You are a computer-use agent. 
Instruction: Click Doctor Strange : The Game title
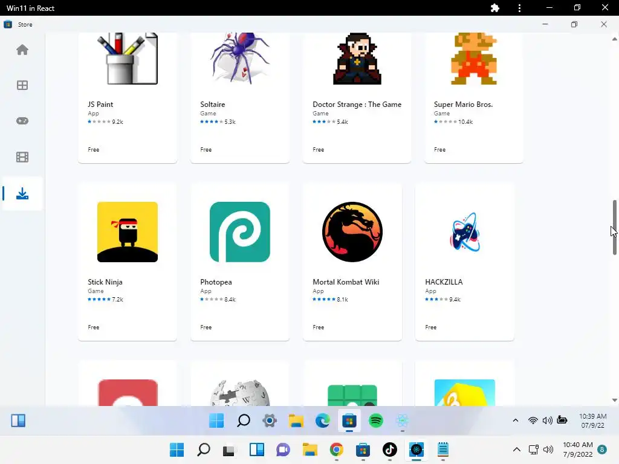point(357,105)
